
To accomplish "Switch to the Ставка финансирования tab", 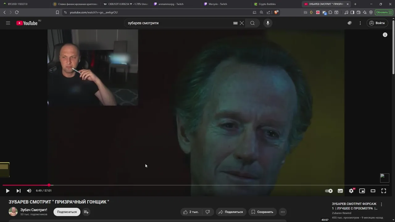I will click(x=75, y=4).
